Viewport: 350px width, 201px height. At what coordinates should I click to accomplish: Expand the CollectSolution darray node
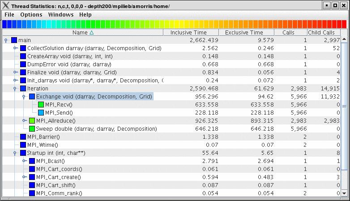[15, 48]
